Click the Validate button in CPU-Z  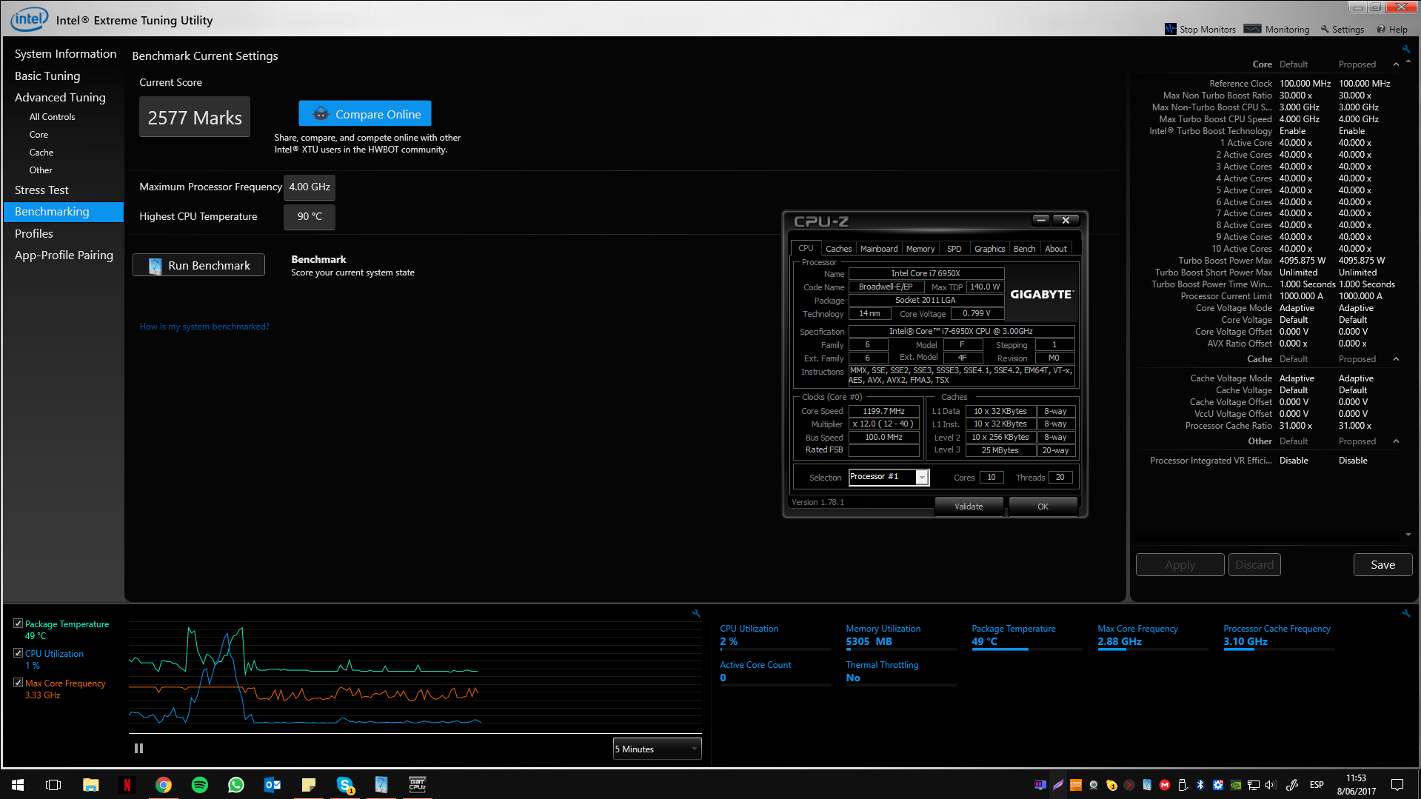click(x=969, y=507)
